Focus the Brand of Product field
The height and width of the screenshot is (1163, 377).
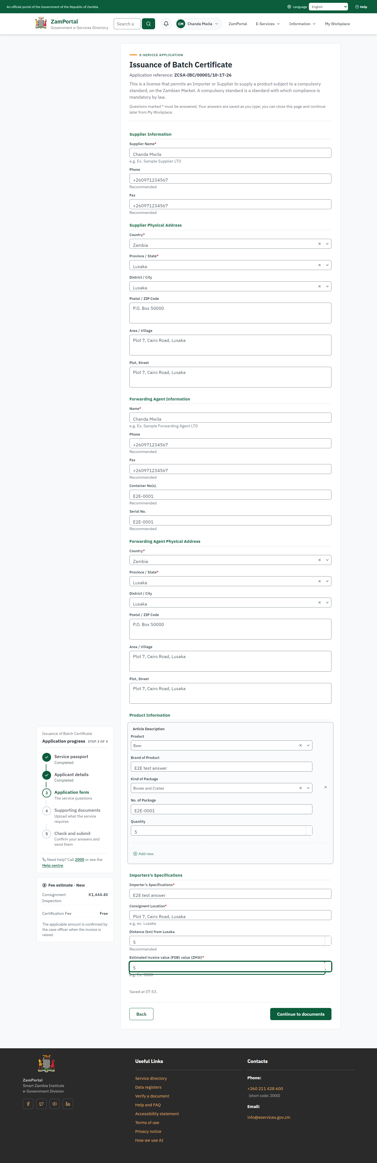[221, 767]
